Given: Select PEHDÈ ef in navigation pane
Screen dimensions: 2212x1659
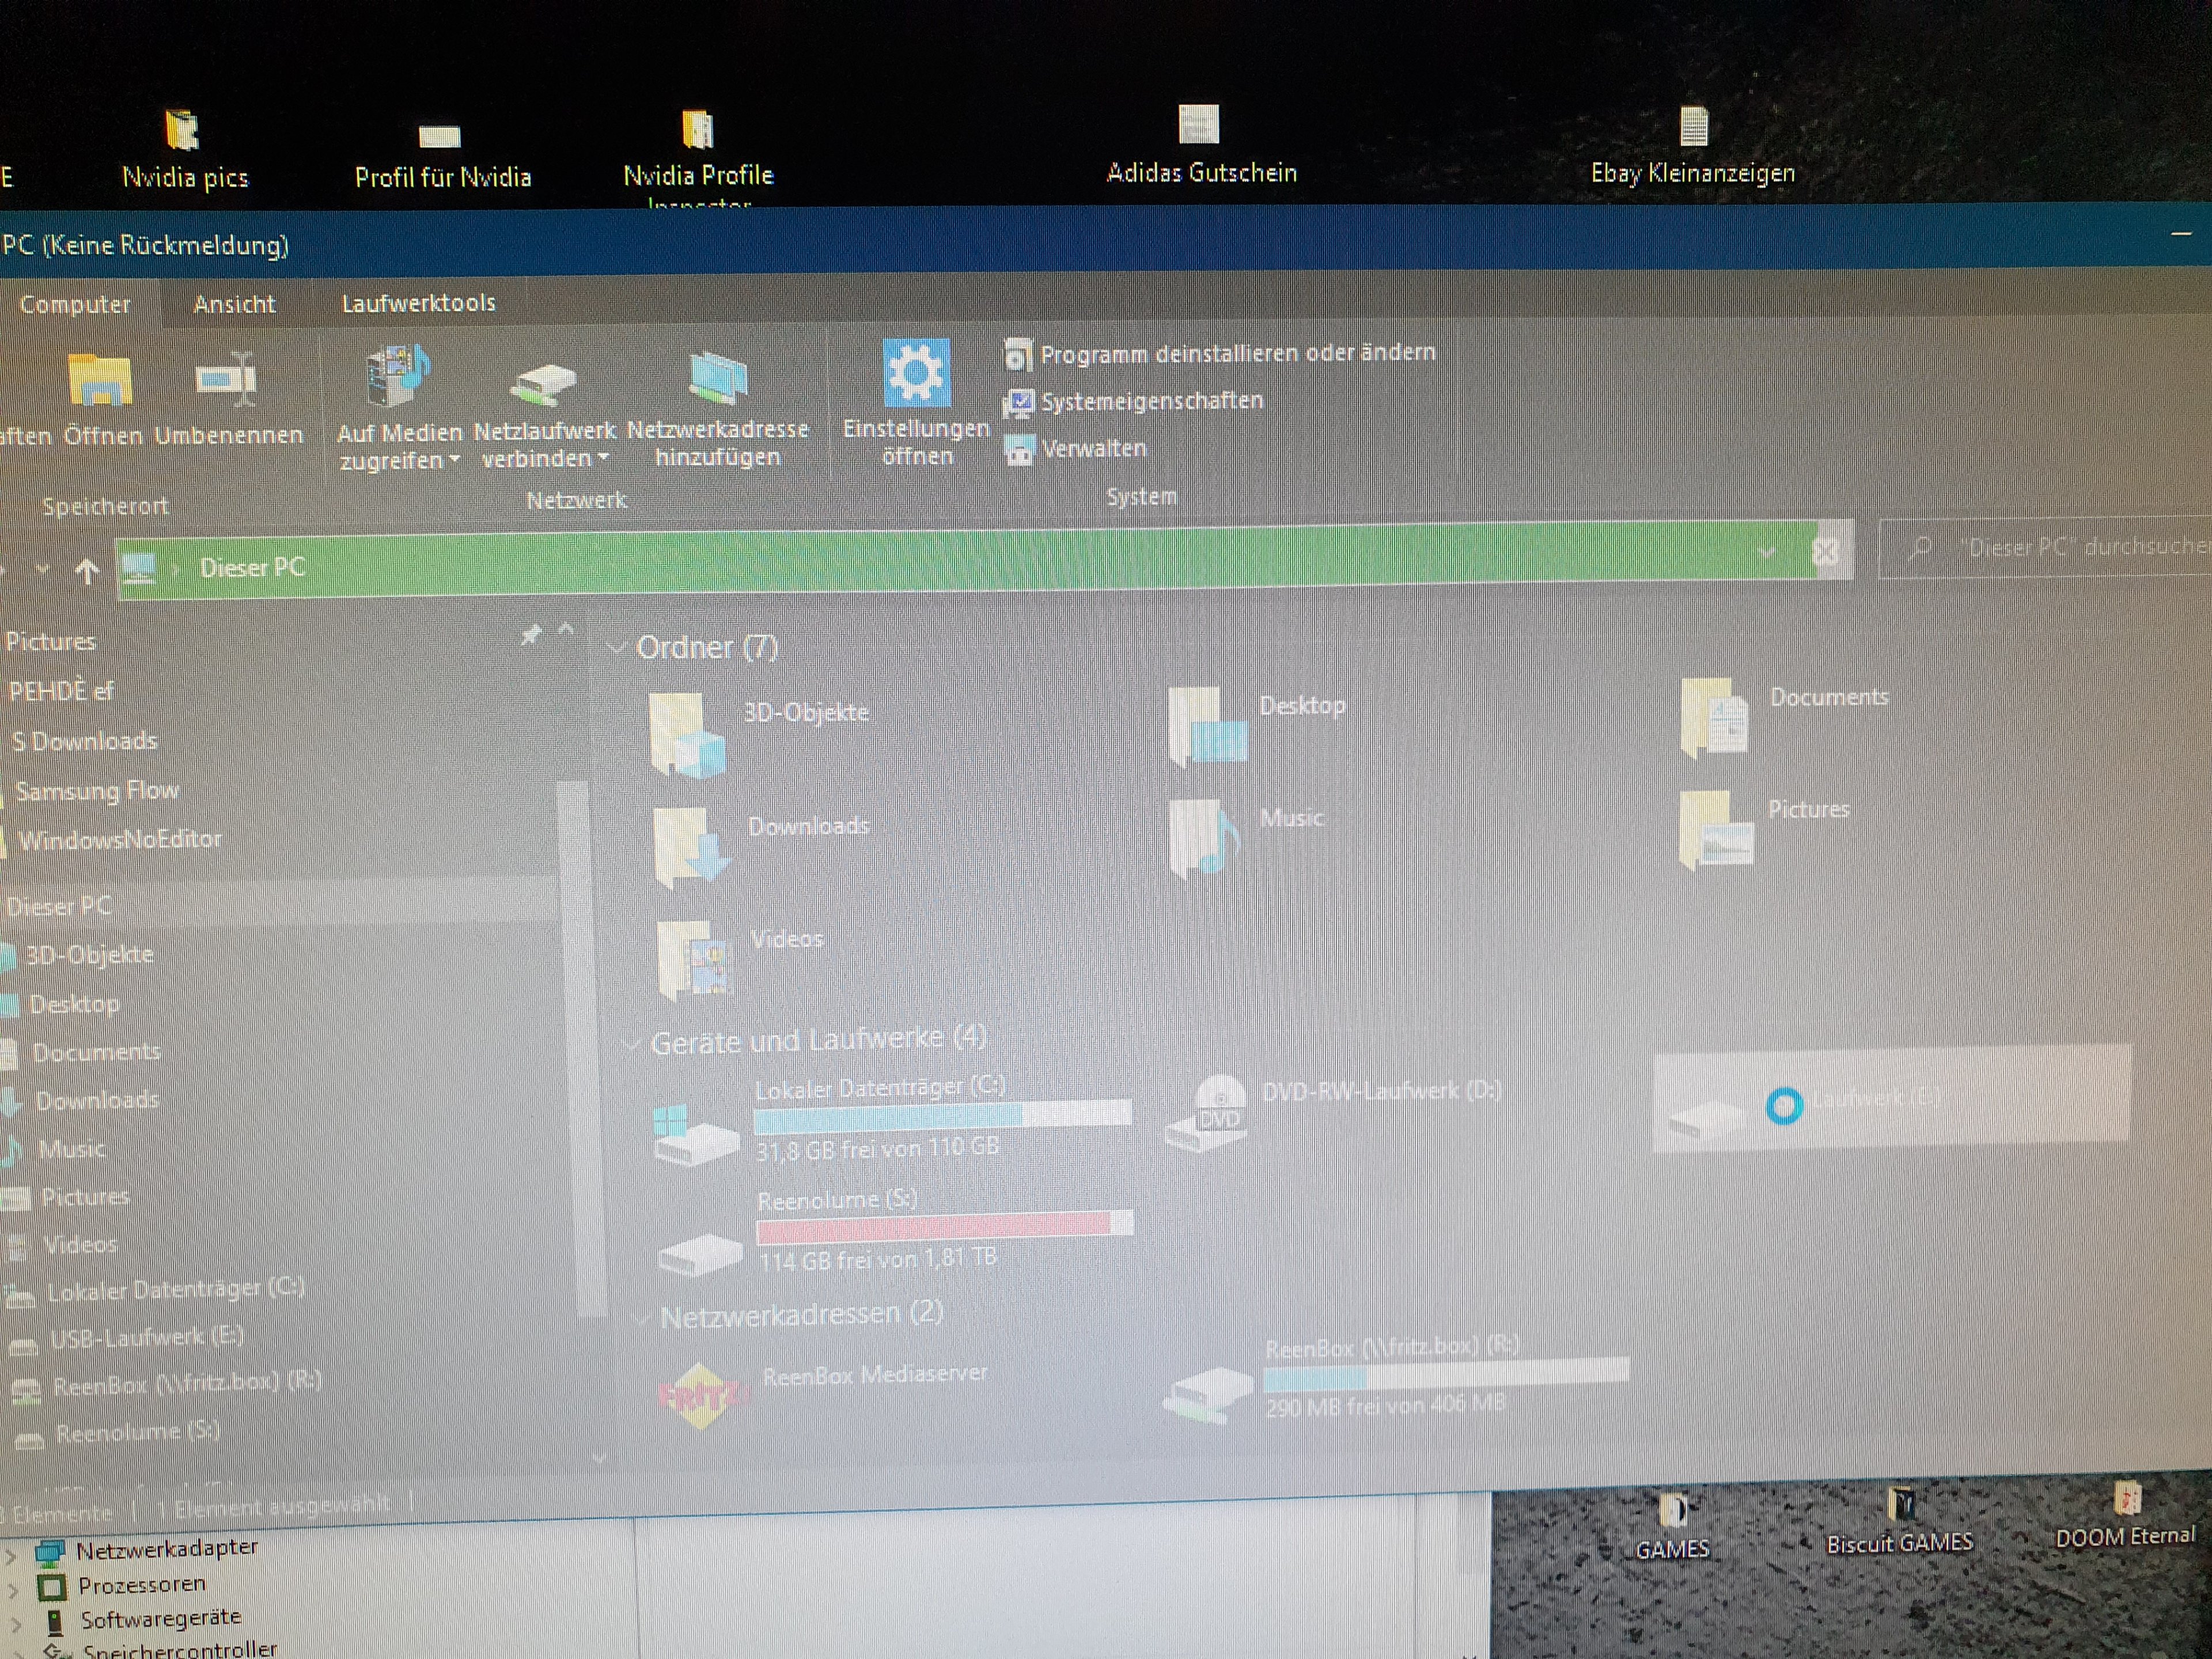Looking at the screenshot, I should point(62,691).
